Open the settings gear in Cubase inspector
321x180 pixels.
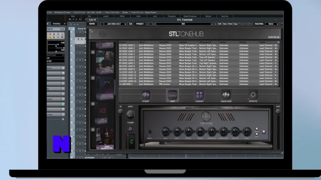click(x=63, y=119)
